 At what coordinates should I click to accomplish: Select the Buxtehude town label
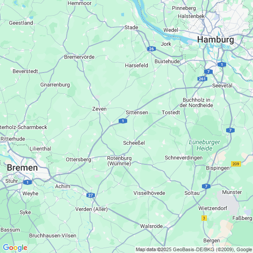(x=167, y=61)
